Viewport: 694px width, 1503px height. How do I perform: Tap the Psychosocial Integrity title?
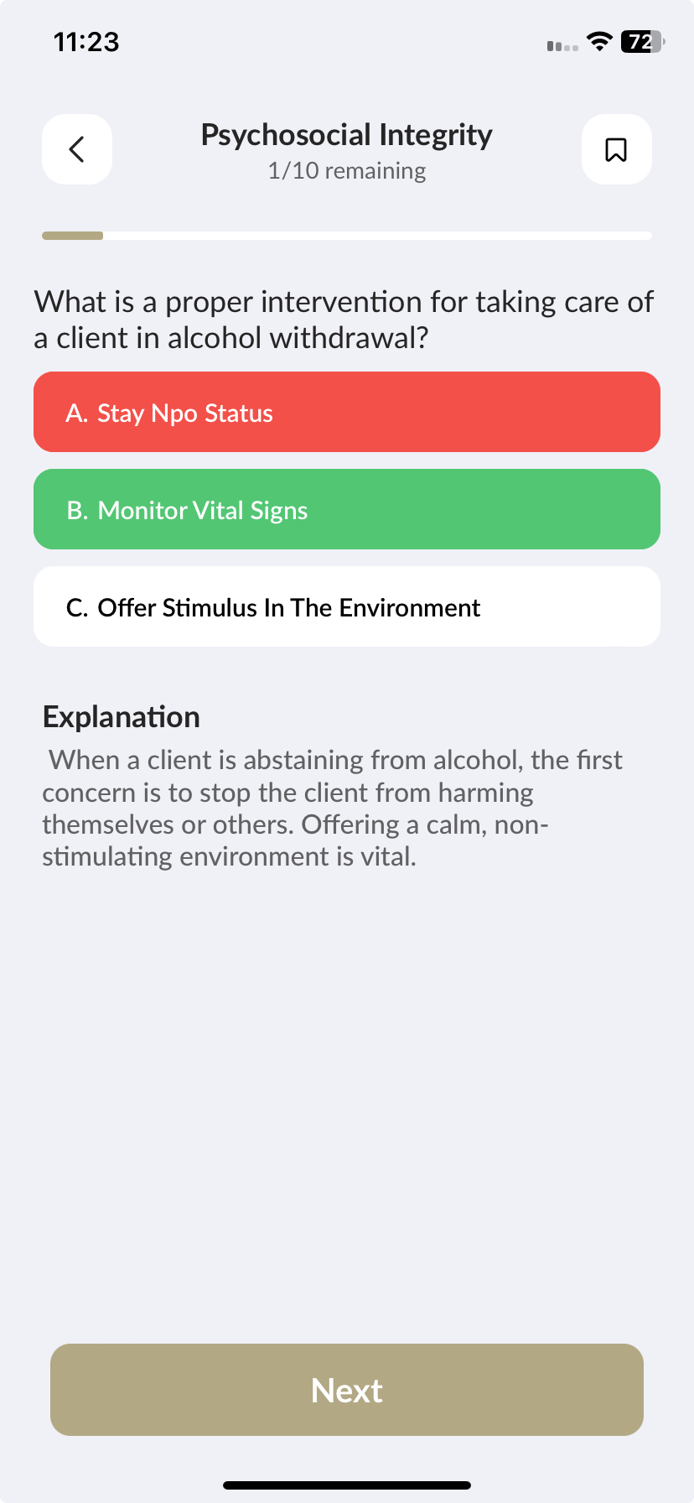point(346,134)
